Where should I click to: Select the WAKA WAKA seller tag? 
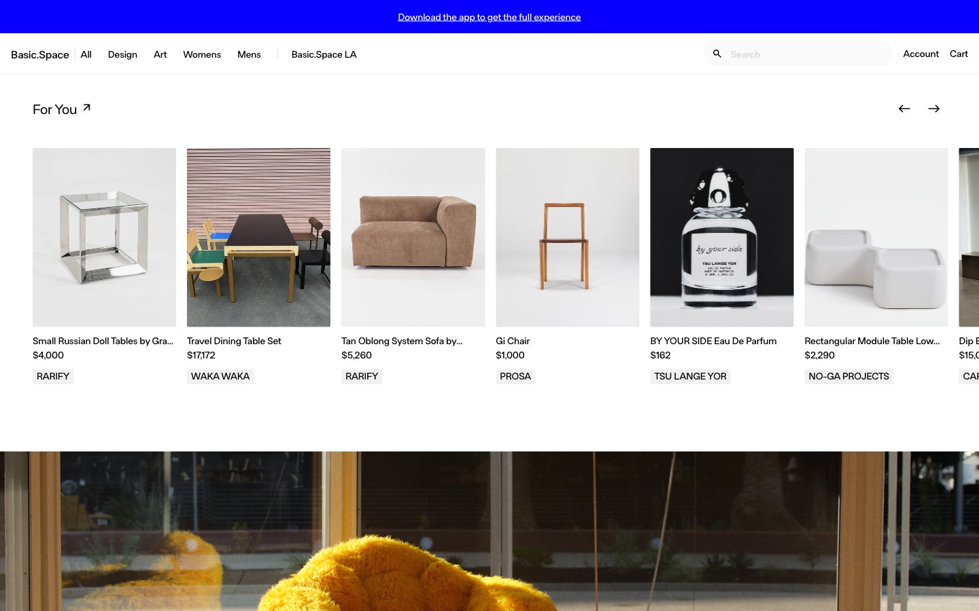(x=220, y=376)
